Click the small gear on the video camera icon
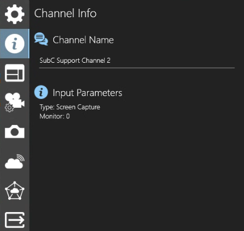 pos(9,108)
